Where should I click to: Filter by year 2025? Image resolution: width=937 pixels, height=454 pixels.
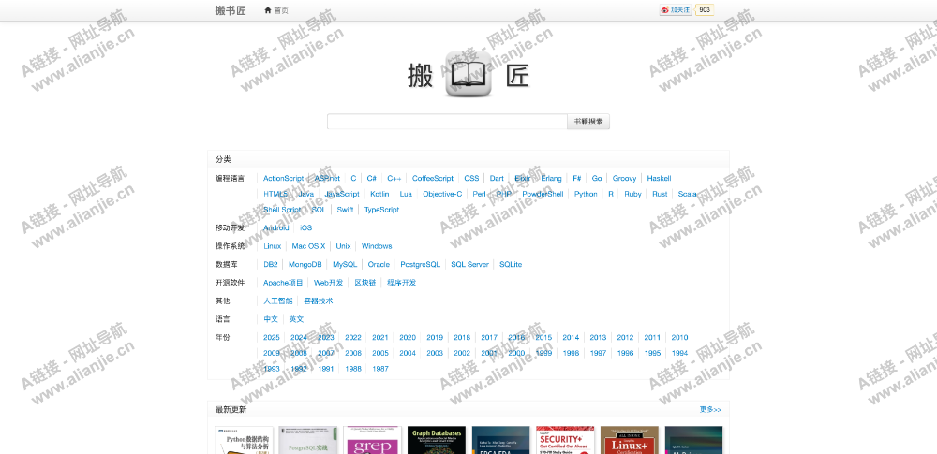tap(272, 338)
